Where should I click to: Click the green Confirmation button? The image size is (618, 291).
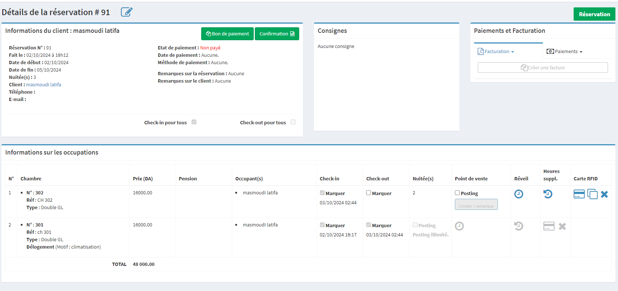(277, 34)
